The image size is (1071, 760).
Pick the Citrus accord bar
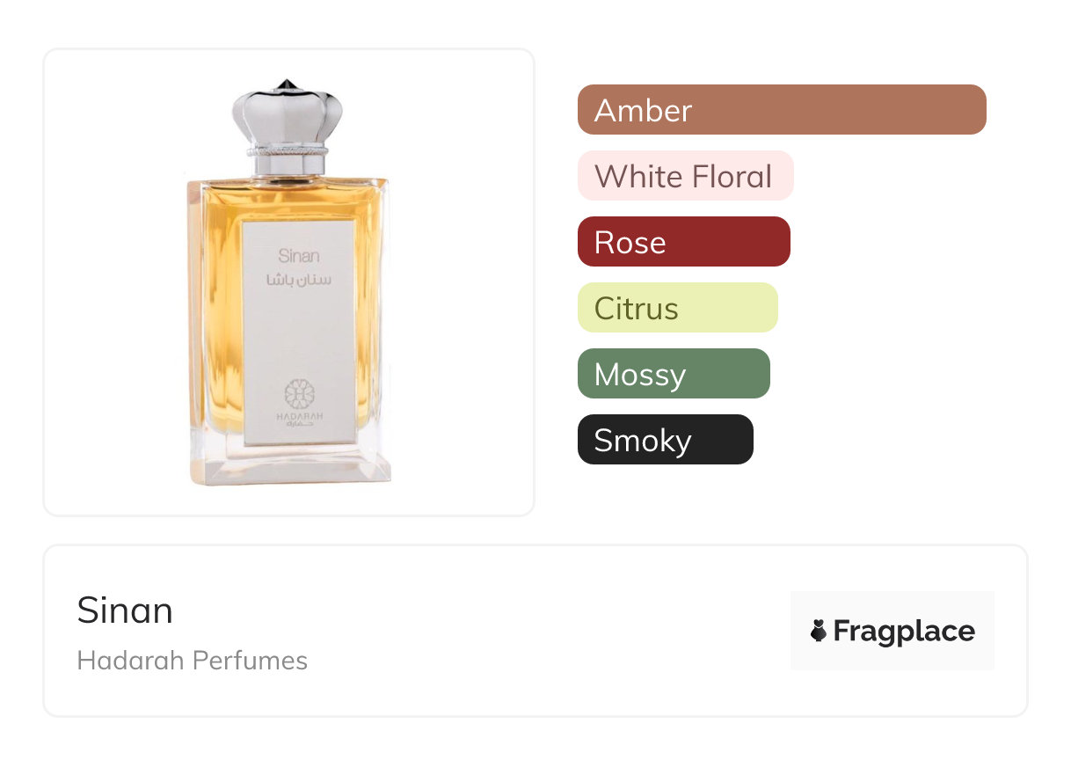pyautogui.click(x=678, y=308)
